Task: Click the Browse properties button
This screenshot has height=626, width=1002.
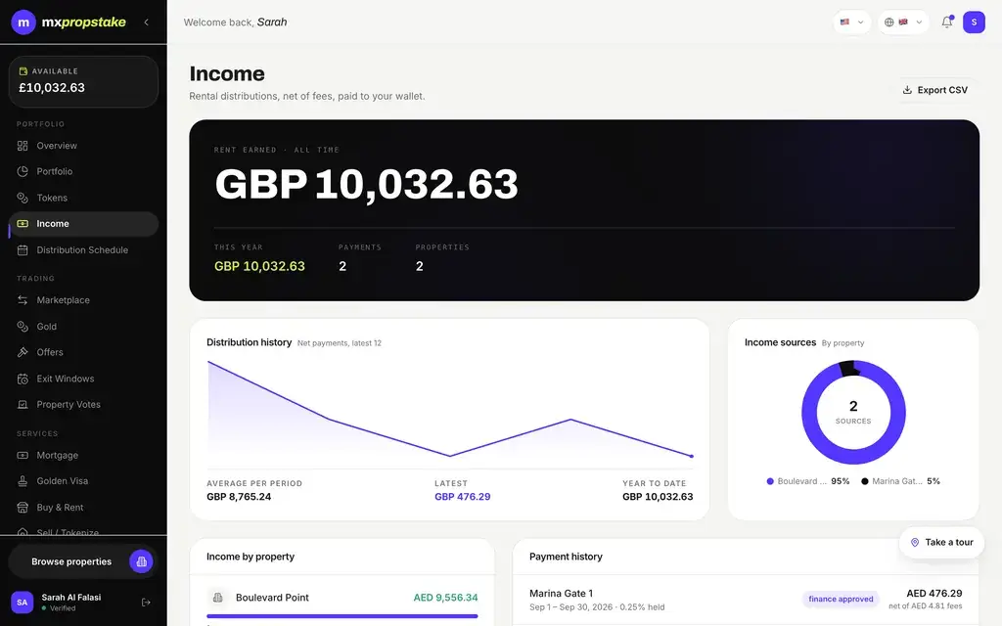Action: coord(83,561)
